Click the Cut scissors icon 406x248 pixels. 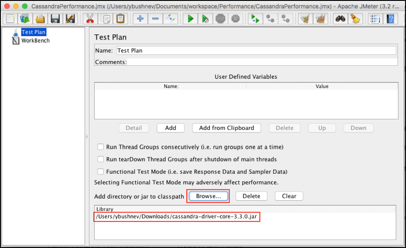coord(90,18)
